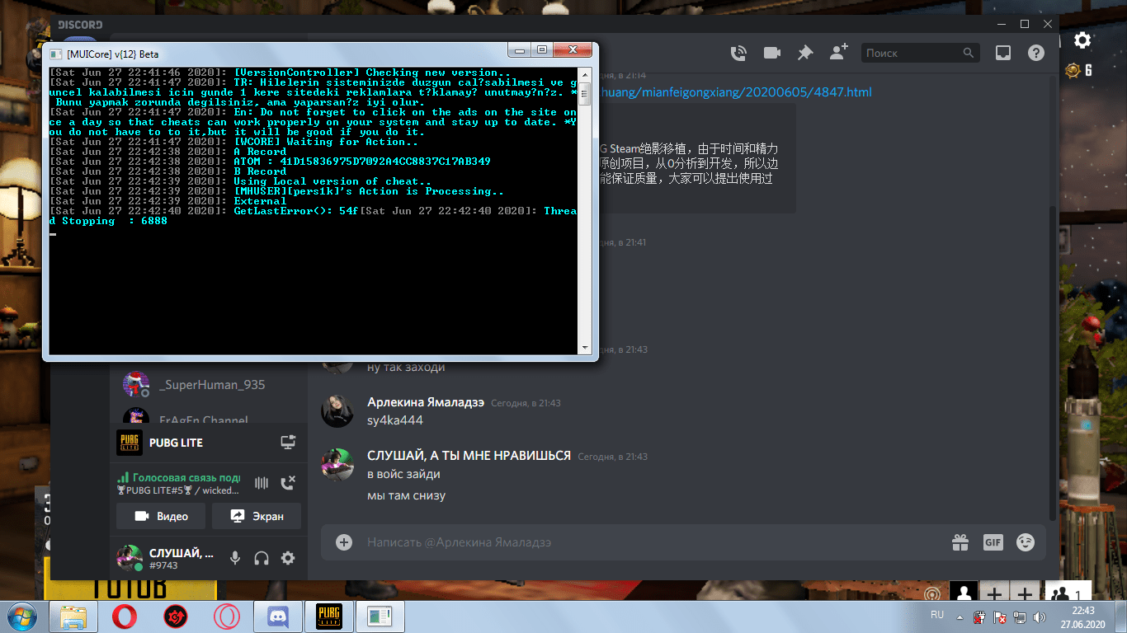Click the PUBG gold medal icon

point(1073,71)
